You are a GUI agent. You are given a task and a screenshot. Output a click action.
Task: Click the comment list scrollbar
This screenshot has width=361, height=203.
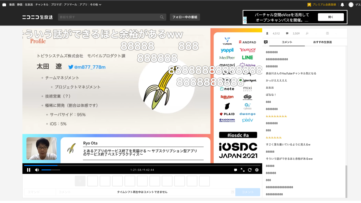346,181
